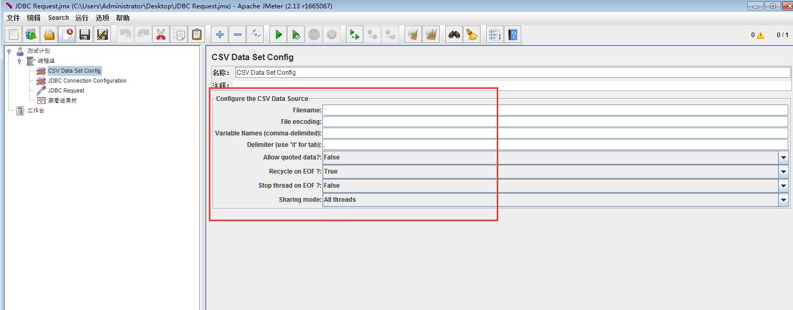793x310 pixels.
Task: Click the Paste clipboard icon
Action: tap(197, 35)
